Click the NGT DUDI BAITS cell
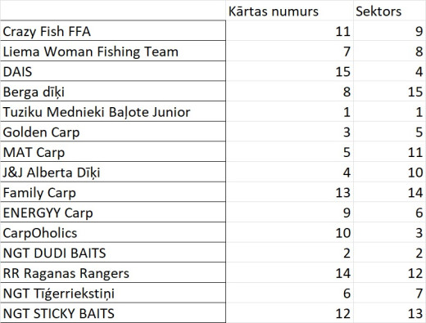The height and width of the screenshot is (323, 426). click(x=113, y=253)
